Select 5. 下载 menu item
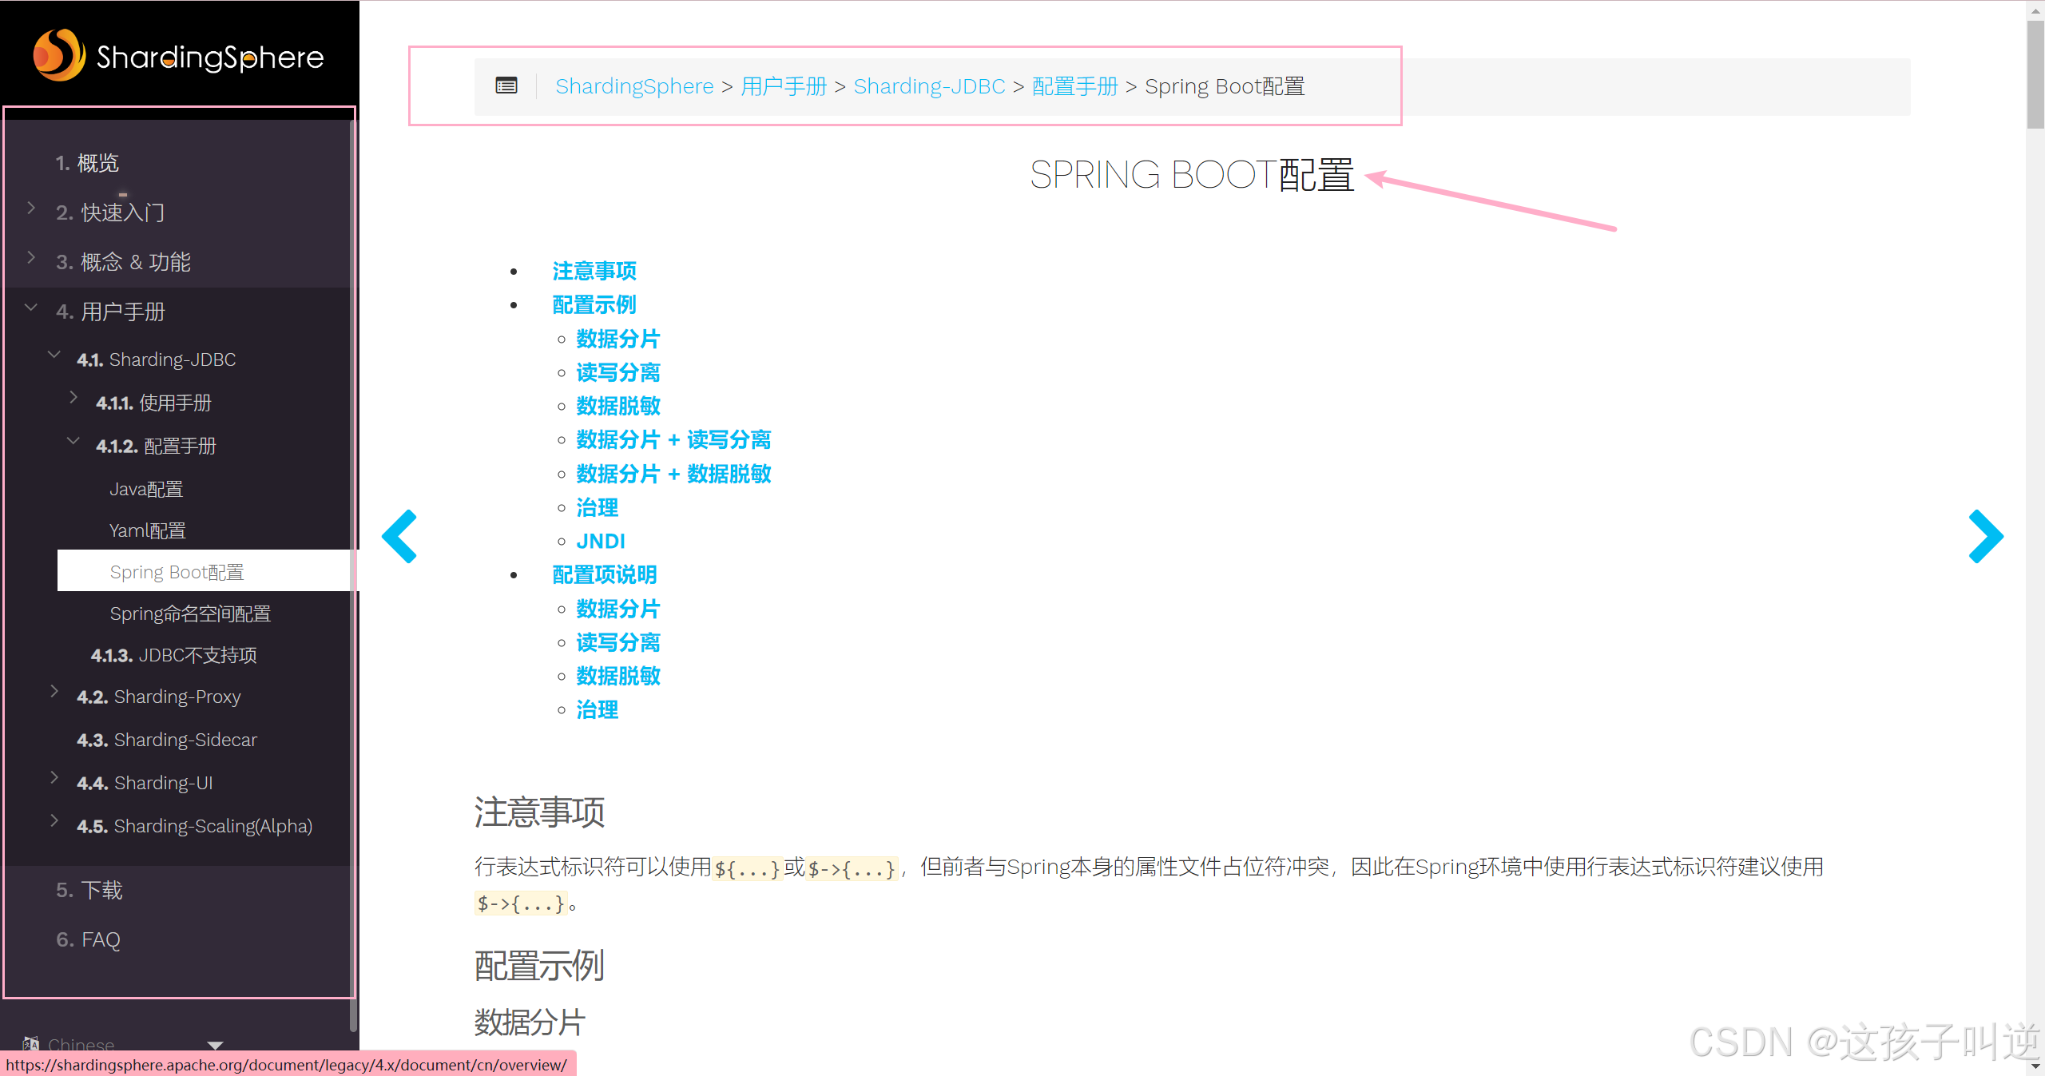The width and height of the screenshot is (2045, 1076). point(89,890)
